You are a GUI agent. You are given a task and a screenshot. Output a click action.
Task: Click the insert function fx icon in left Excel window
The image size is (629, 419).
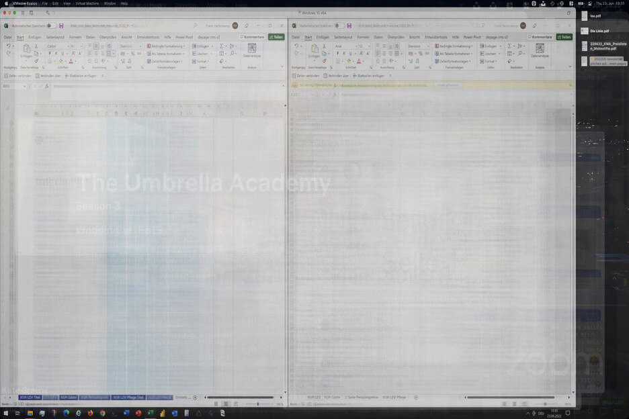pyautogui.click(x=47, y=86)
